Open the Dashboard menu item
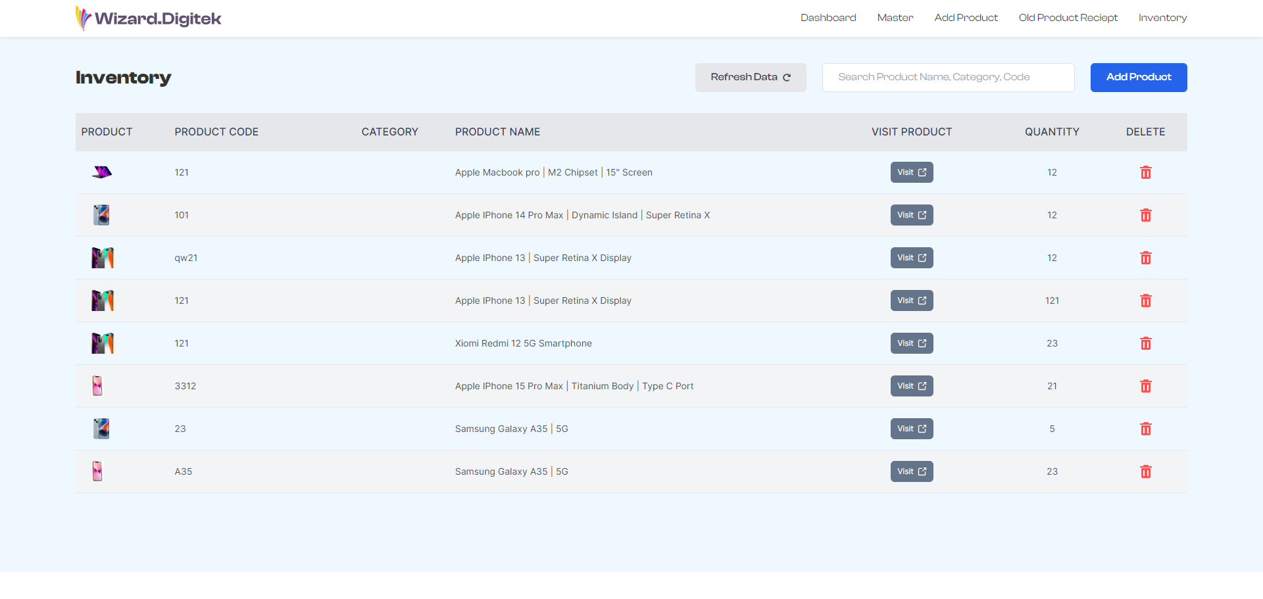This screenshot has width=1263, height=599. [828, 18]
